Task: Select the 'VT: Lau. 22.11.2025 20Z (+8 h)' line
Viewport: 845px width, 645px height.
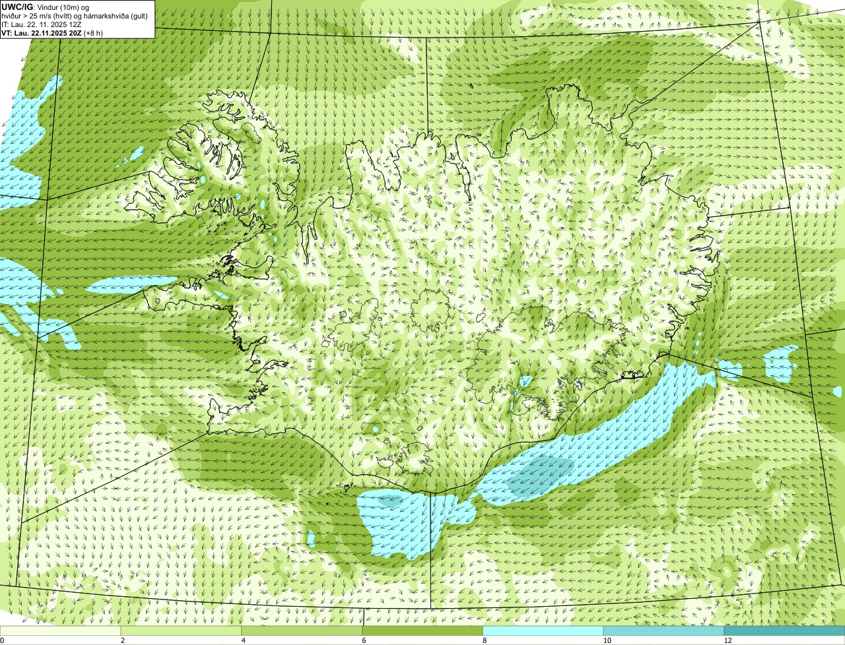Action: [x=53, y=33]
